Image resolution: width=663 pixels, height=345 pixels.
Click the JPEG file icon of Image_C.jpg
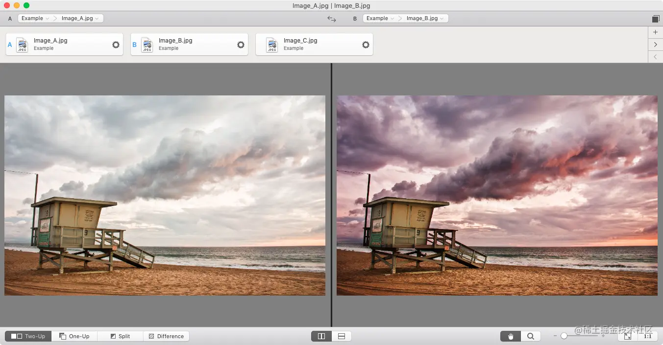click(272, 45)
